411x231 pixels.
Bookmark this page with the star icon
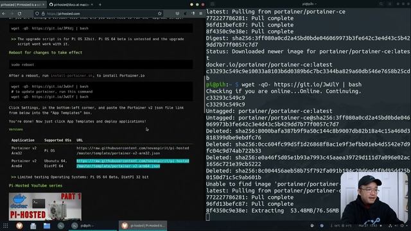pos(160,13)
